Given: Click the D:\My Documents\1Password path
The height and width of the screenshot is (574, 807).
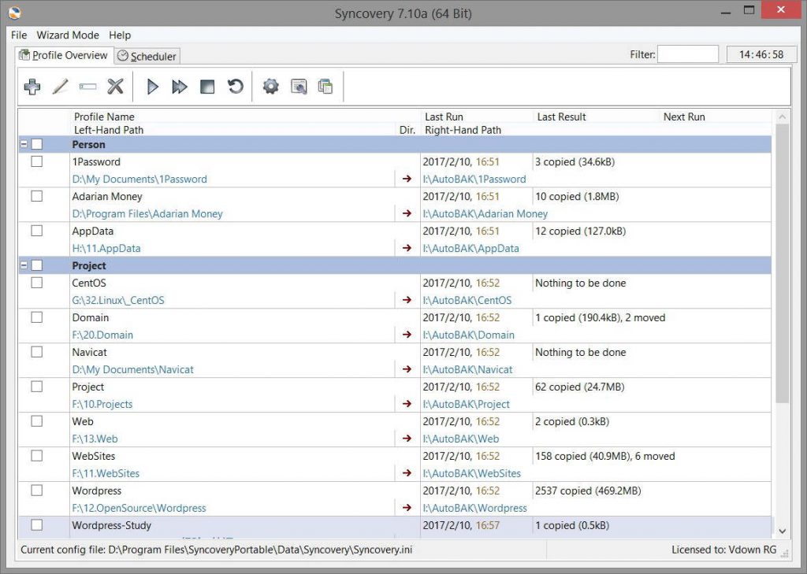Looking at the screenshot, I should coord(139,179).
